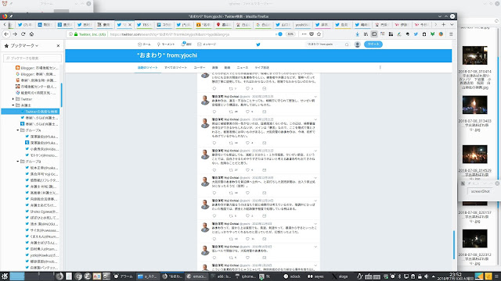Reload the page with Firefox's reload button
Screen dimensions: 501x281
coord(23,34)
